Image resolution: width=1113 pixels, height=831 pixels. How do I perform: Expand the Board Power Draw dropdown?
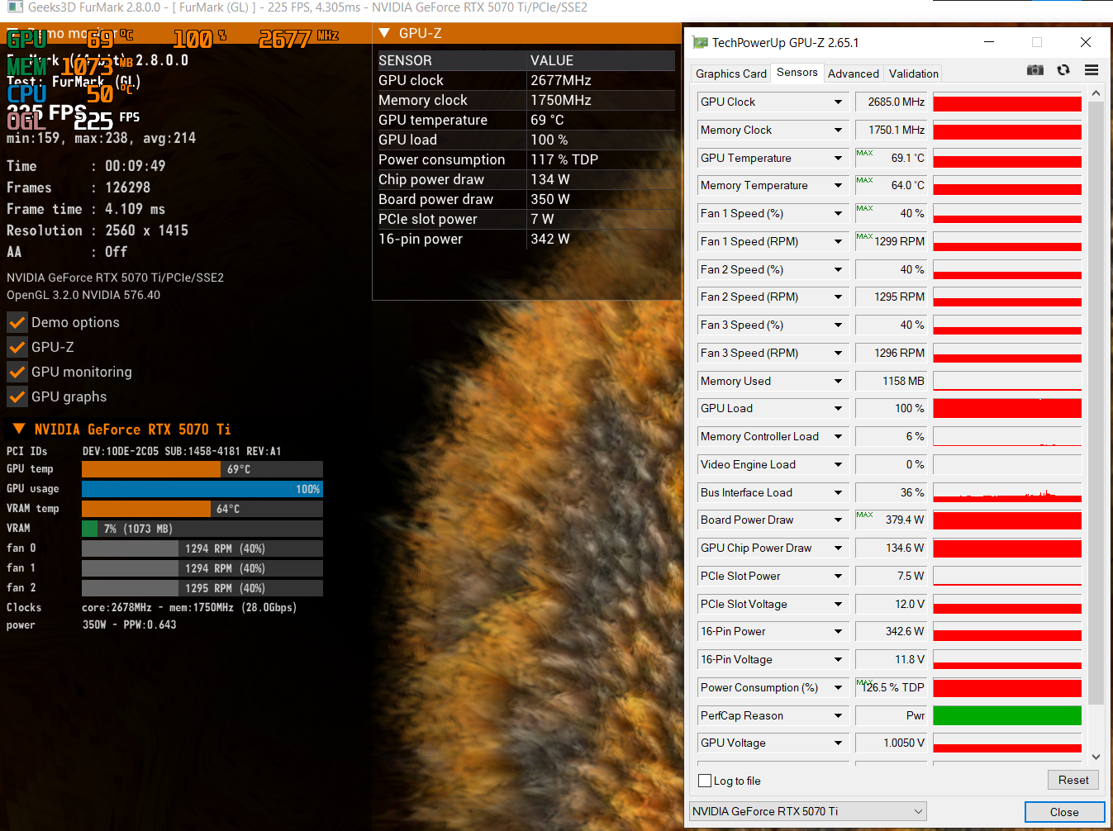pyautogui.click(x=838, y=520)
